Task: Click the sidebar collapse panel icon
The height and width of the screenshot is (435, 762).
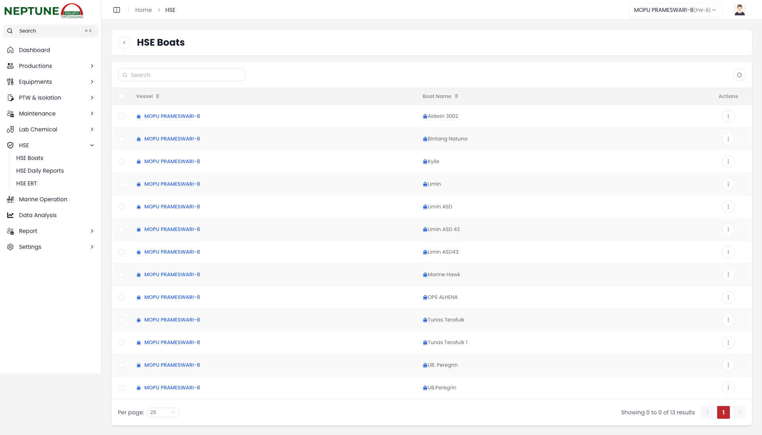Action: click(117, 10)
